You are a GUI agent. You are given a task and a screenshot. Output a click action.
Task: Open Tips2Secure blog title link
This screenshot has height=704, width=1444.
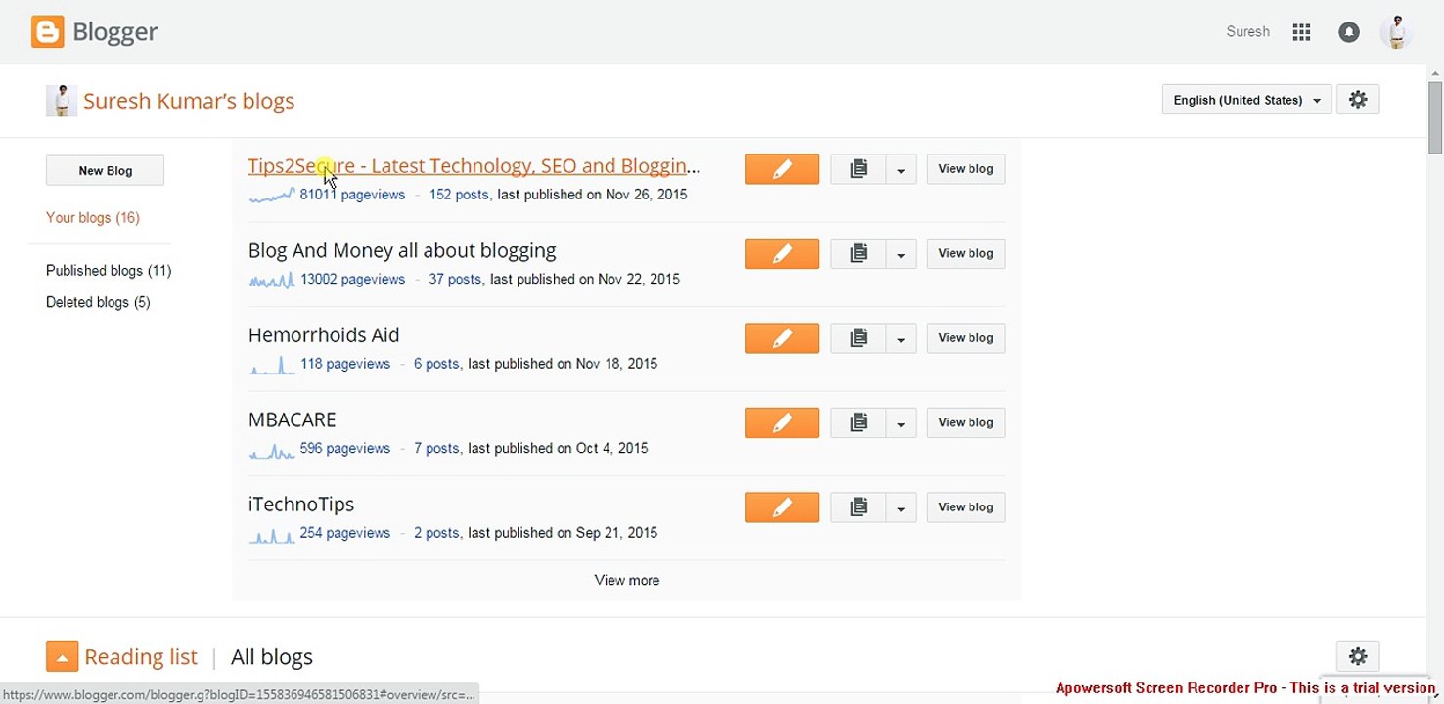[x=474, y=166]
